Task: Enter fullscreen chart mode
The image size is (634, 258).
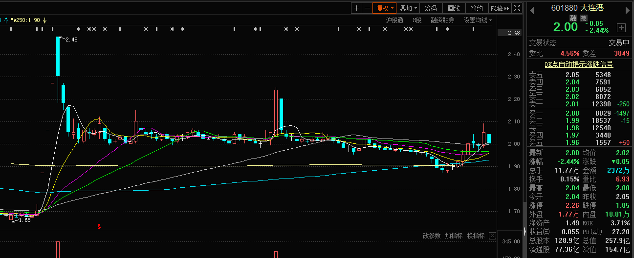Action: [x=517, y=8]
